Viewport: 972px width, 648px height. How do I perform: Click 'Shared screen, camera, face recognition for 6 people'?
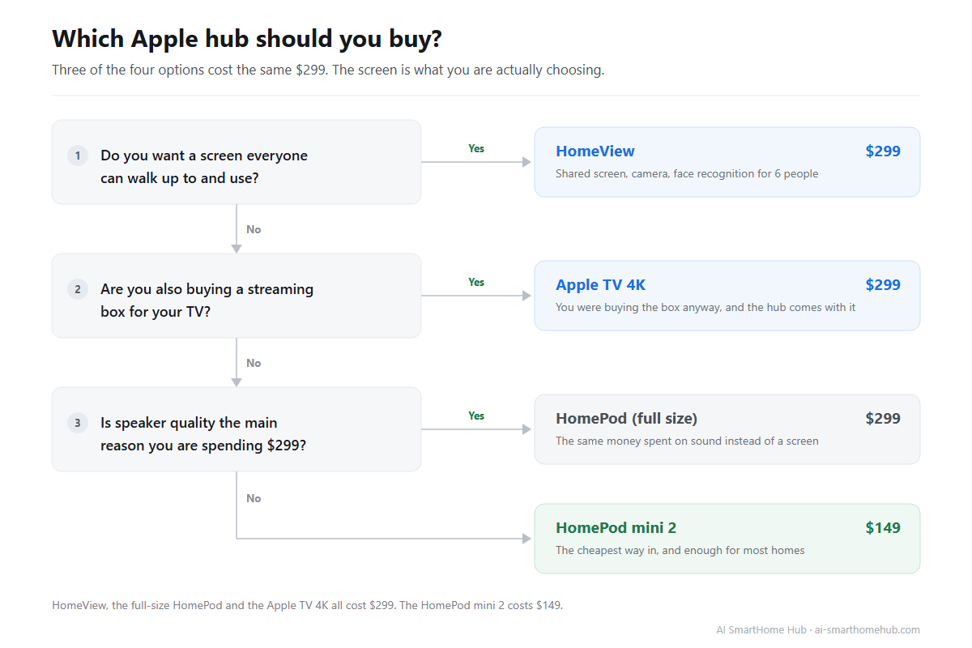click(x=687, y=173)
